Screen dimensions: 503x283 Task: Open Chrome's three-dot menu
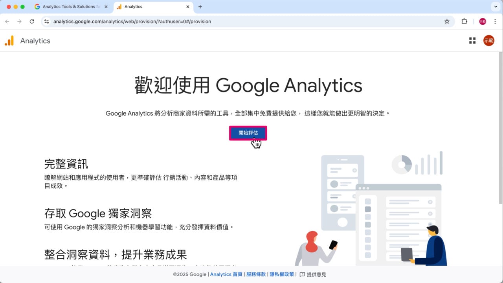(x=496, y=22)
